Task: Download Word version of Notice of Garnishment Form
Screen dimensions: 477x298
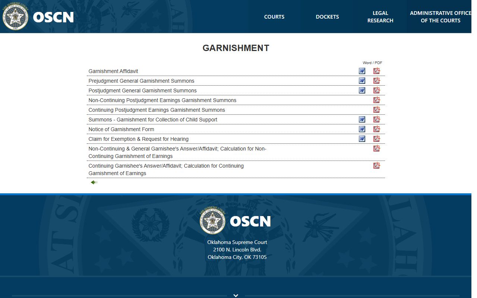Action: point(362,129)
